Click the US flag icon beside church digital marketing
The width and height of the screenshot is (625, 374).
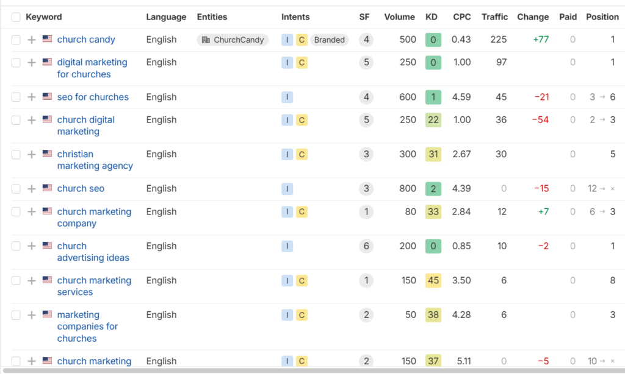[47, 119]
